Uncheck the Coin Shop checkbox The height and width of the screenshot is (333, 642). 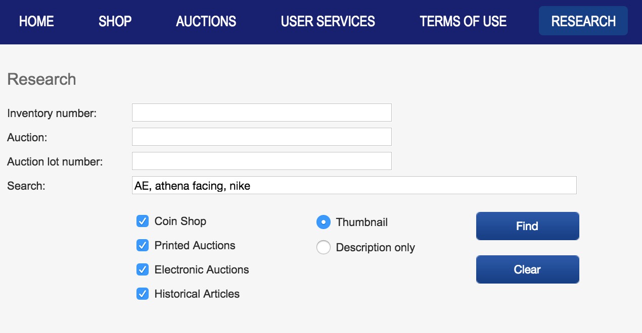pos(143,221)
